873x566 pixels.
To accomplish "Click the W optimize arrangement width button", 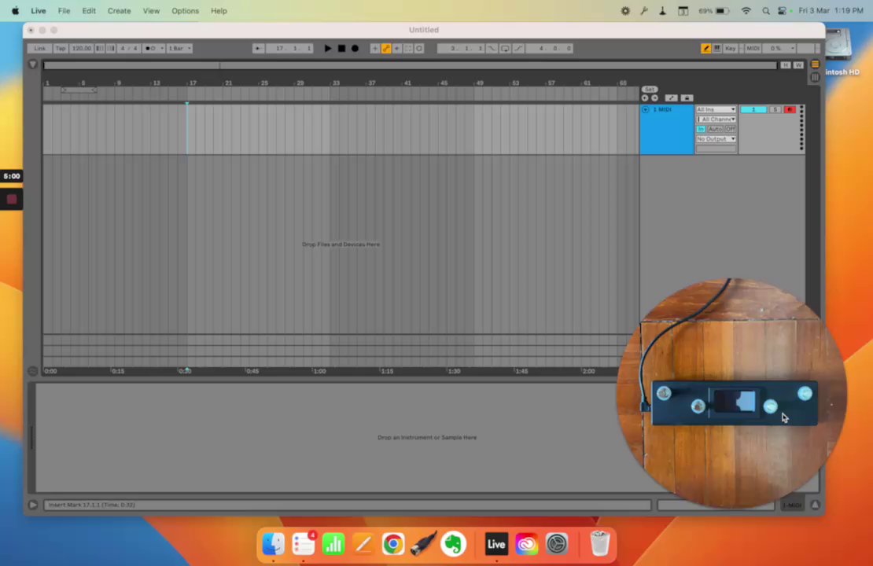I will pyautogui.click(x=798, y=65).
